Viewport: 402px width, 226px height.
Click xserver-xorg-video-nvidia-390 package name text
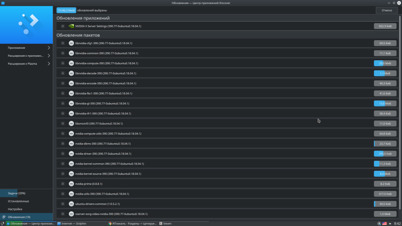(111, 214)
